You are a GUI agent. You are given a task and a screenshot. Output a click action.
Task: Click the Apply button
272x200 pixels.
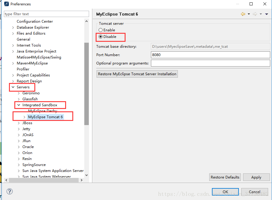pos(256,177)
